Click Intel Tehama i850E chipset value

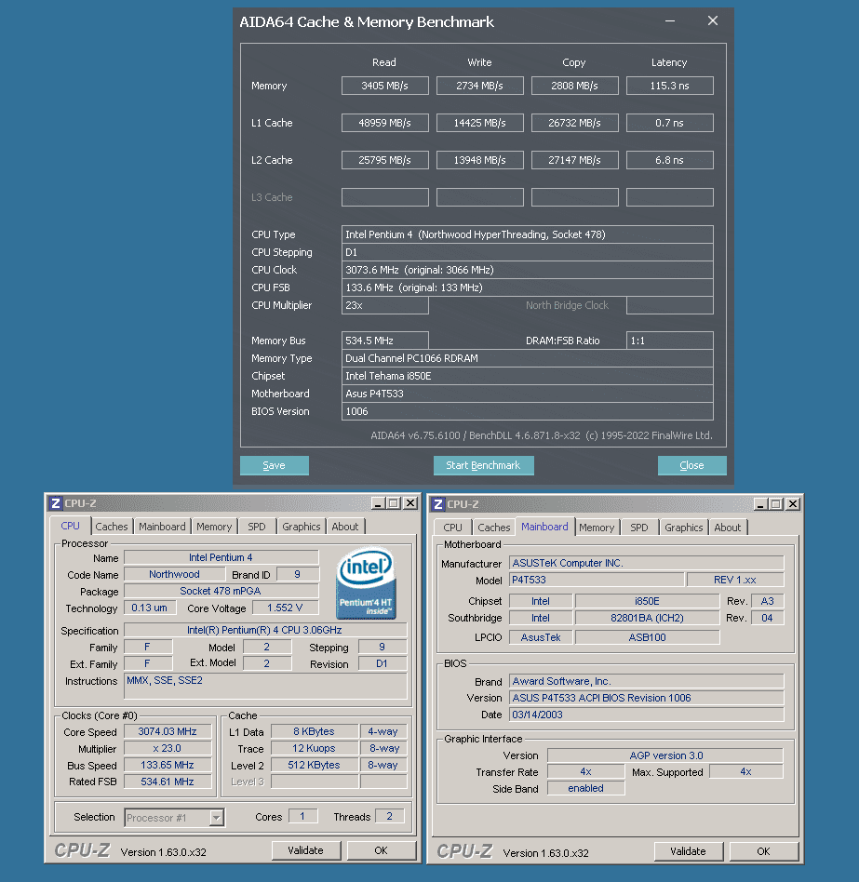tap(527, 376)
